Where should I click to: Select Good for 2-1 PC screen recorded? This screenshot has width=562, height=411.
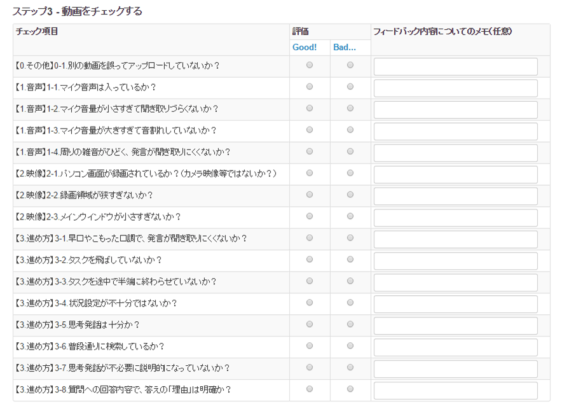pos(310,173)
